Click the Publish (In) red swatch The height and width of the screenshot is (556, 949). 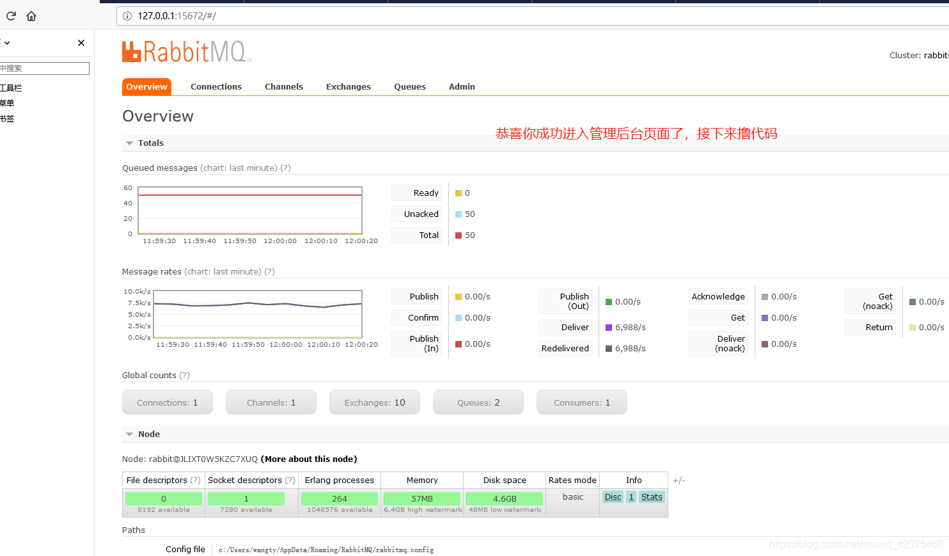[x=459, y=344]
